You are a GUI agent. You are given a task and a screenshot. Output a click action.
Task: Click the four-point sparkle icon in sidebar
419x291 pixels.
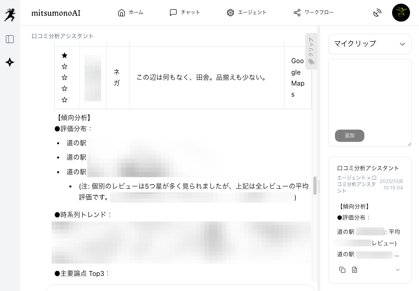(10, 62)
